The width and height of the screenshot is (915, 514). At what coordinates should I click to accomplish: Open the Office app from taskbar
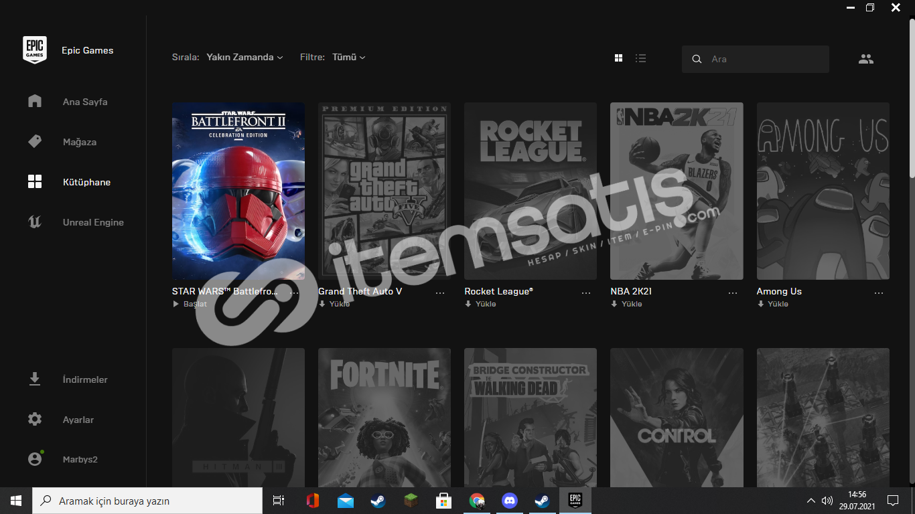coord(313,501)
